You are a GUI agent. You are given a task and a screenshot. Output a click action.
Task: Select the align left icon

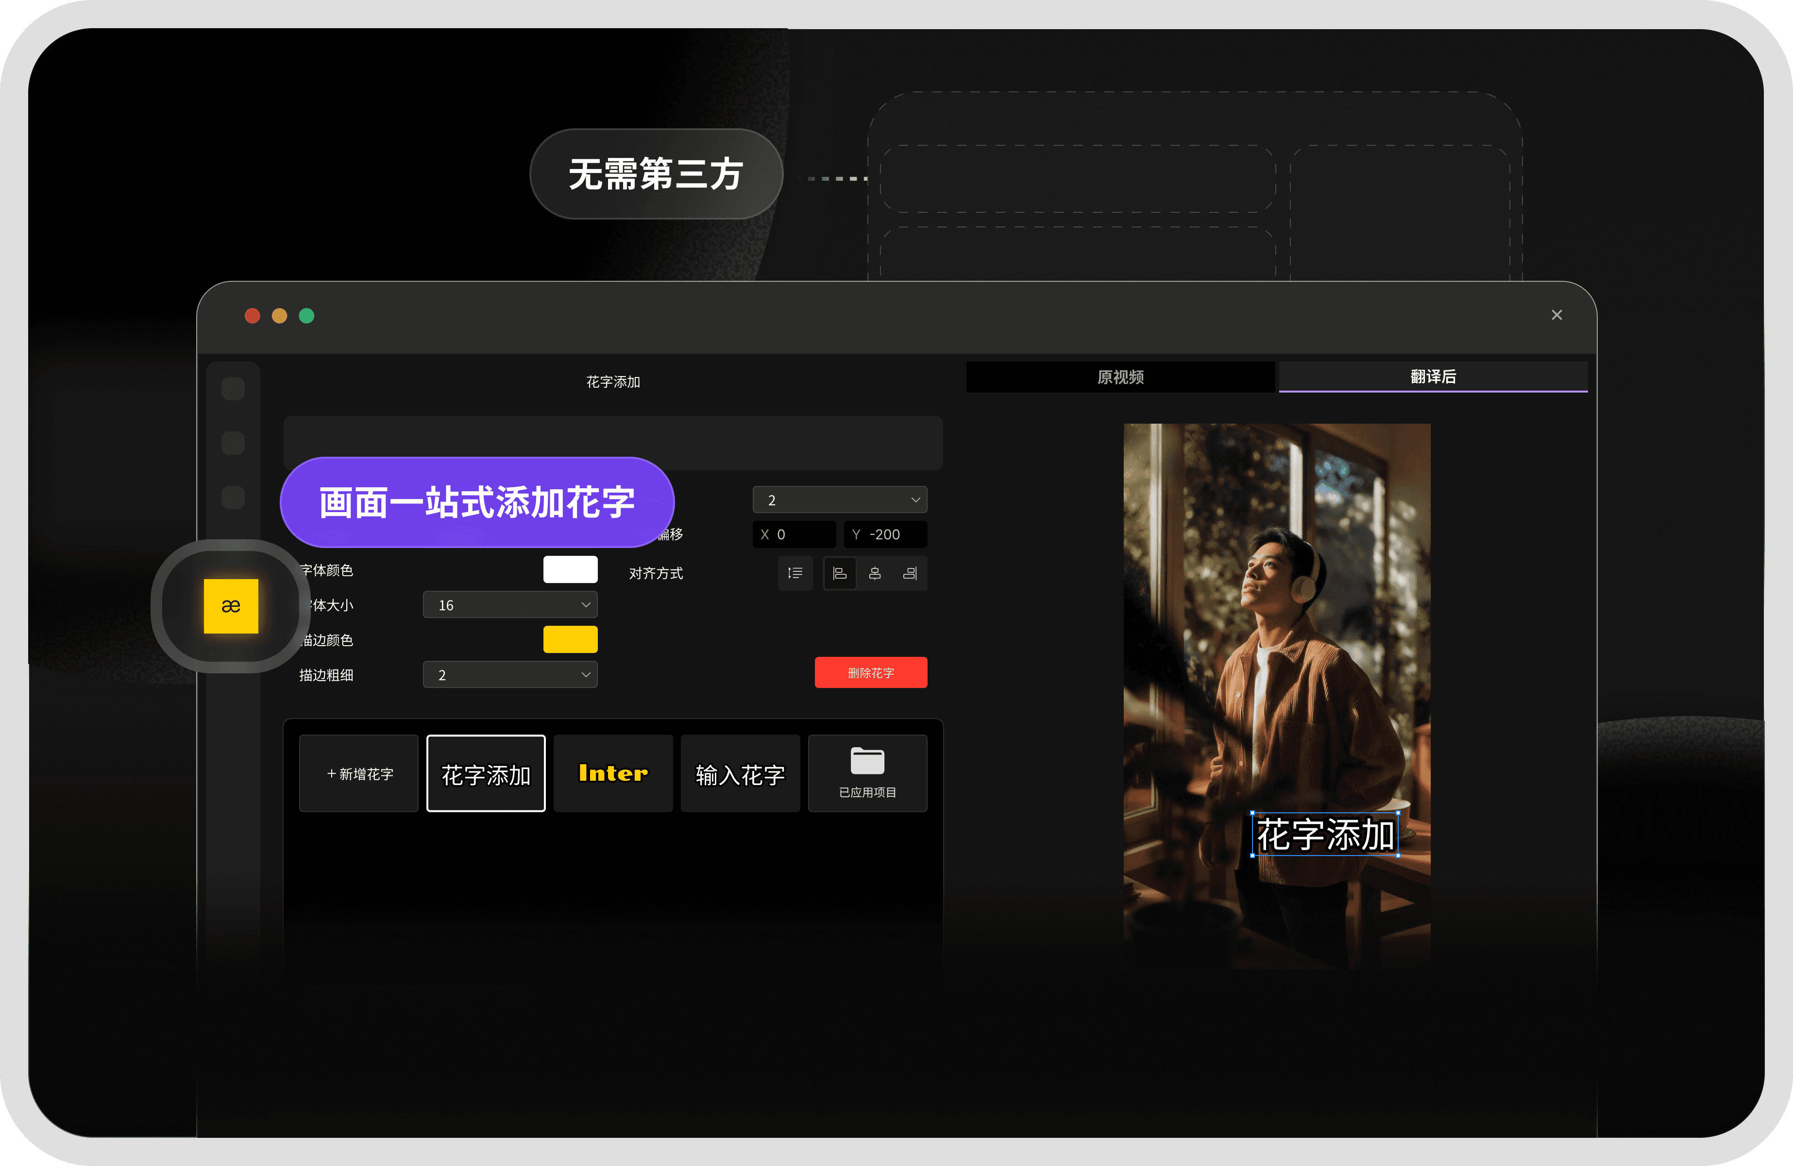(x=839, y=574)
